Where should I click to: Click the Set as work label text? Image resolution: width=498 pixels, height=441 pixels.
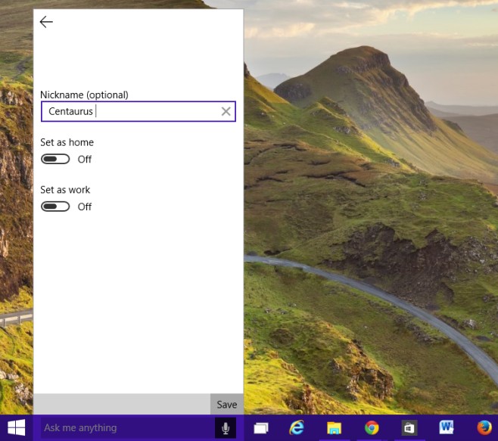pos(65,190)
